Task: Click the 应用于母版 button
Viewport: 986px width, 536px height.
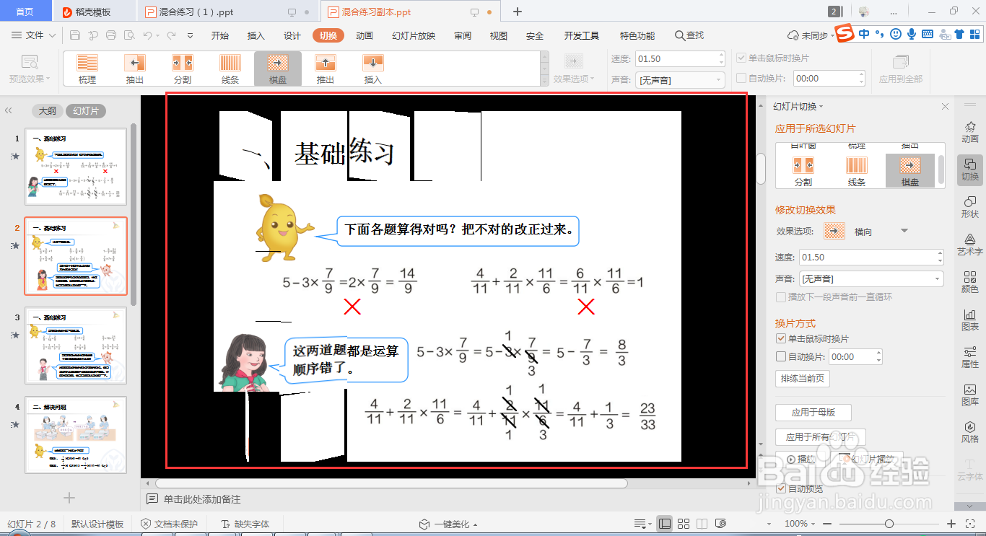Action: (813, 413)
